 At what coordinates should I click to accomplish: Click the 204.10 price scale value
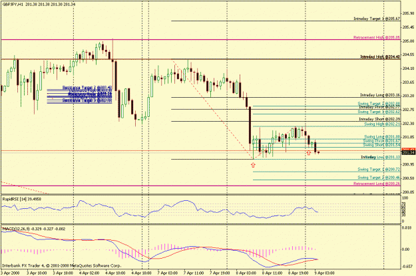[408, 69]
